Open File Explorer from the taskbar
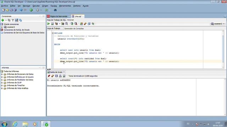 (x=25, y=124)
